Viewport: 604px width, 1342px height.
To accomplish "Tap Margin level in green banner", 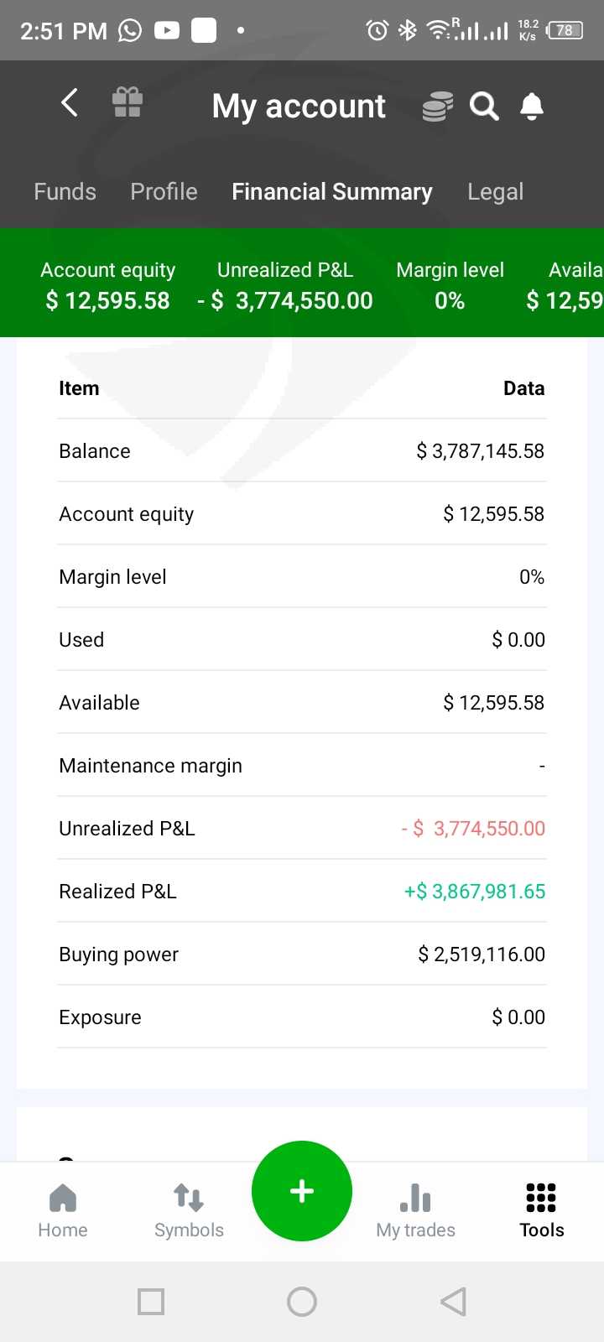I will pyautogui.click(x=450, y=285).
